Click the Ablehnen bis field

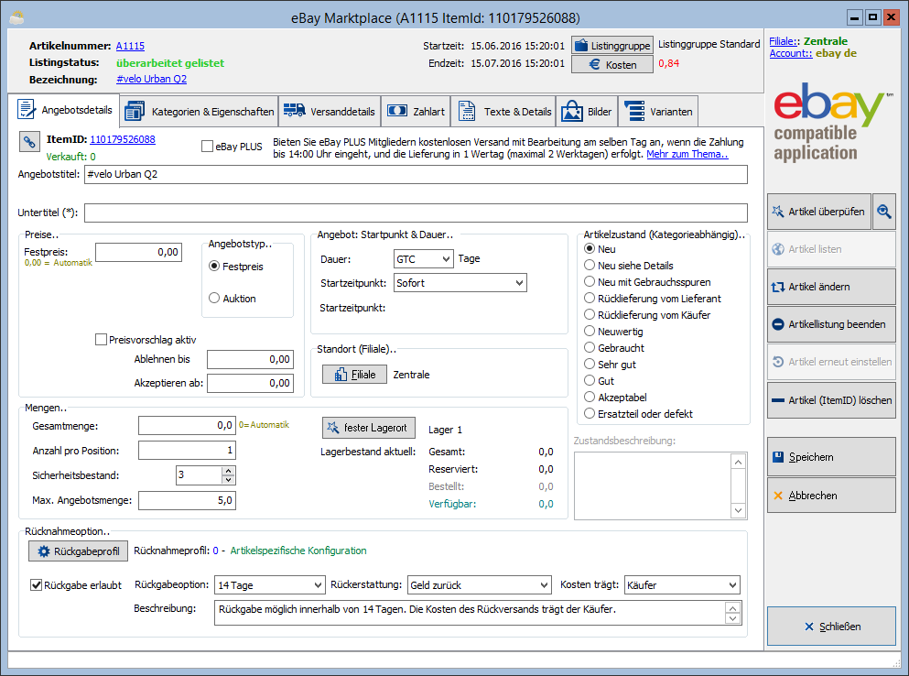click(250, 359)
